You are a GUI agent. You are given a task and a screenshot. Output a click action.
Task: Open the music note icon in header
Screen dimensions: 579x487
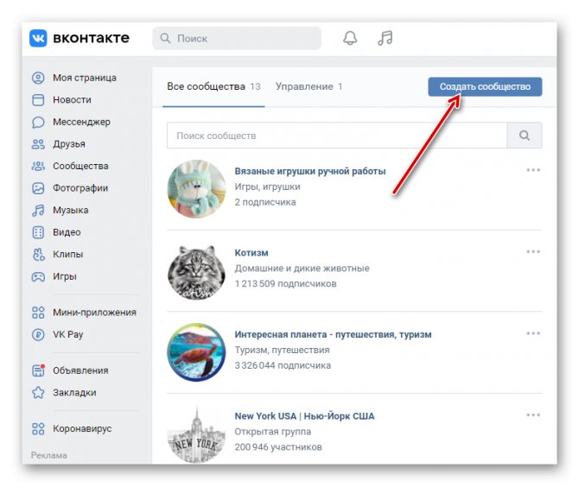[385, 38]
